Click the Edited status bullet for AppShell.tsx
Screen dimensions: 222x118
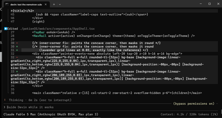pyautogui.click(x=6, y=29)
